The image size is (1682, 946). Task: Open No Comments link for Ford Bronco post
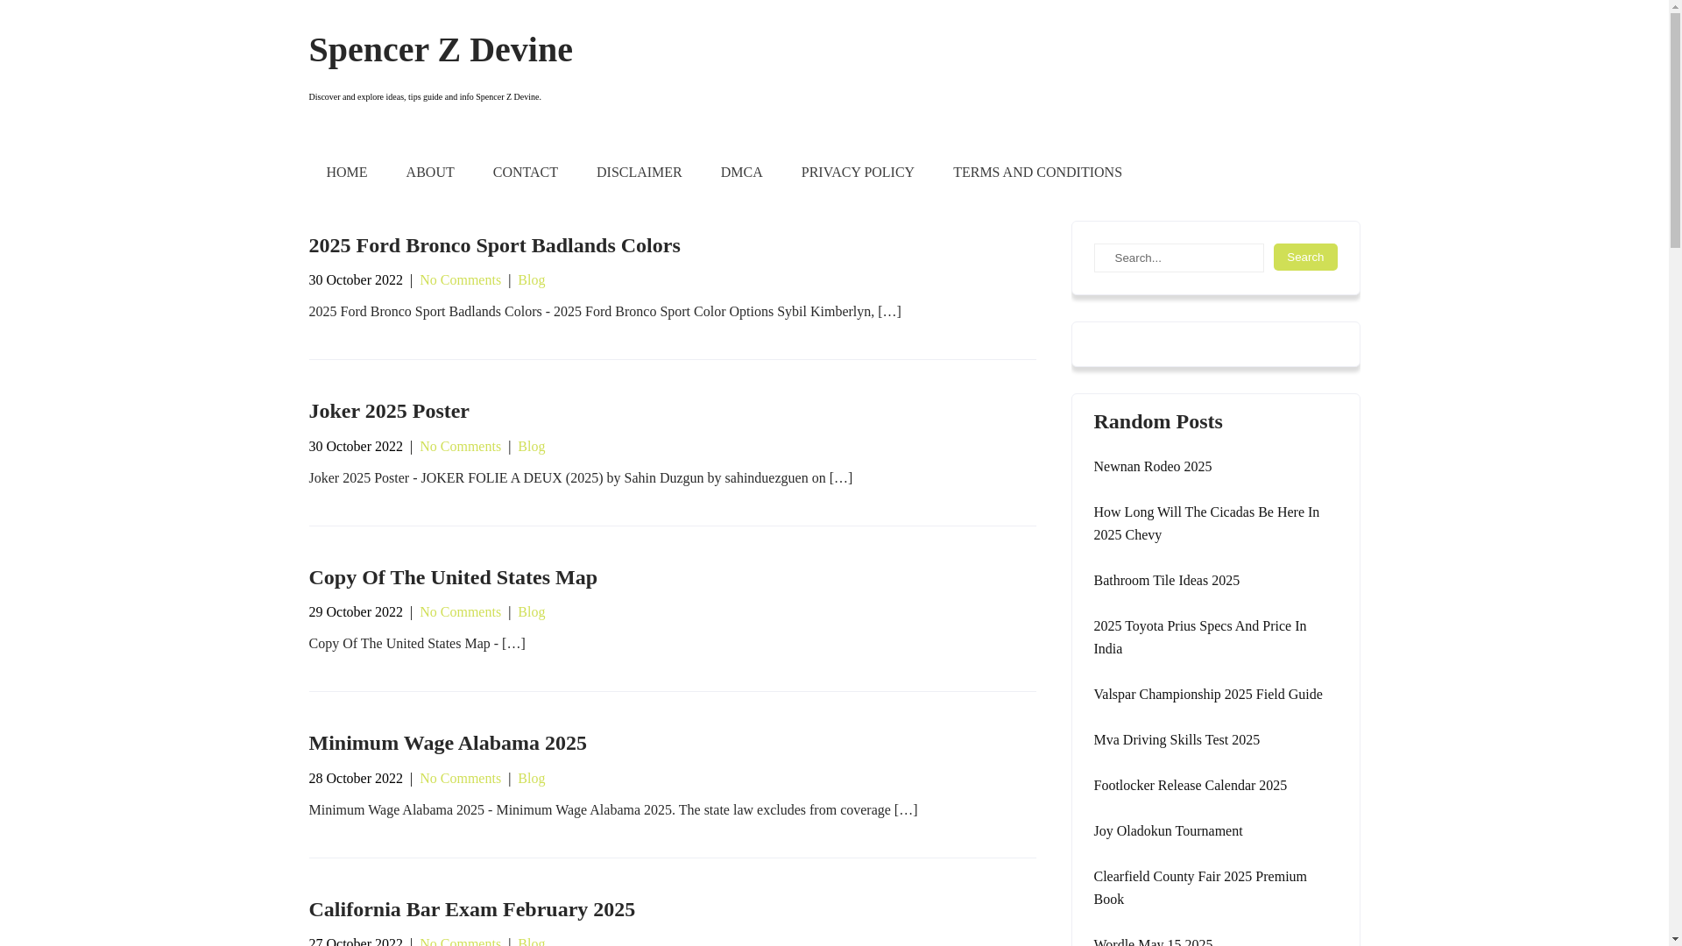tap(460, 280)
